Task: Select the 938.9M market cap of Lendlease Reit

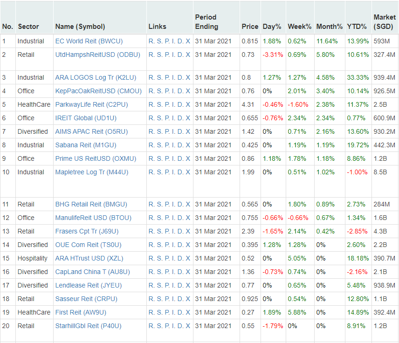Action: pos(384,285)
